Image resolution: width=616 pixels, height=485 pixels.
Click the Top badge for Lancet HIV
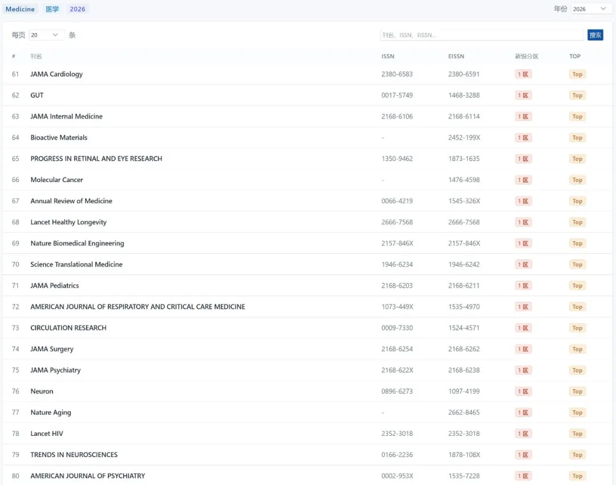[x=577, y=434]
